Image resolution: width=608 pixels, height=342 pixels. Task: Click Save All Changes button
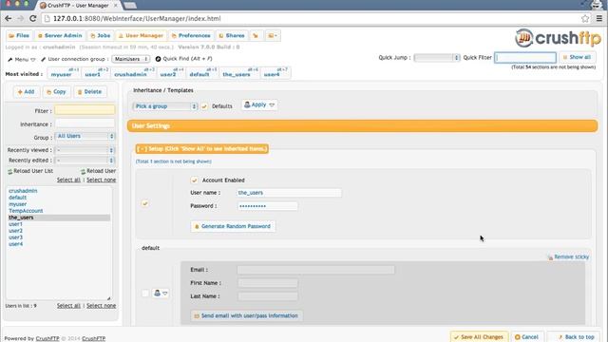tap(479, 337)
